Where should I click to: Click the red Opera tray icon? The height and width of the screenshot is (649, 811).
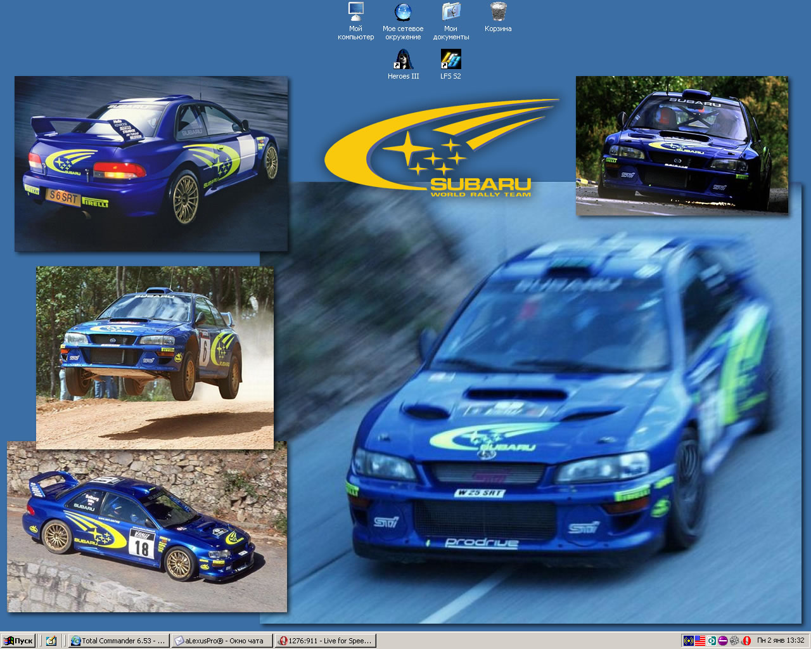[746, 641]
